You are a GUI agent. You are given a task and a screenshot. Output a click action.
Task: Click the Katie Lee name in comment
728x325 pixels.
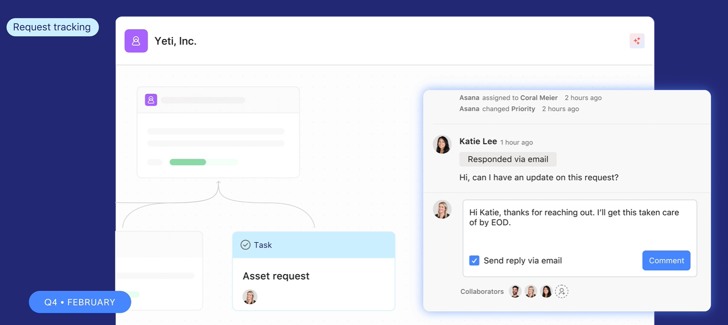[x=478, y=141]
